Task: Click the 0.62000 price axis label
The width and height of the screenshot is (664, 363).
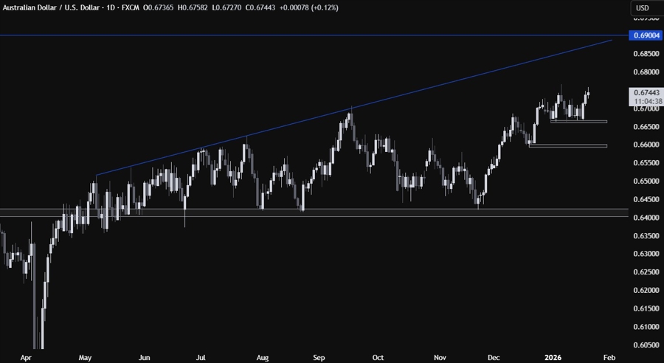Action: point(648,291)
